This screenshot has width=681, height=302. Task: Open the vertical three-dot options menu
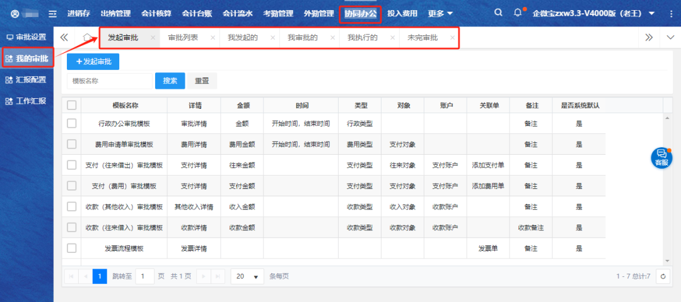(670, 13)
